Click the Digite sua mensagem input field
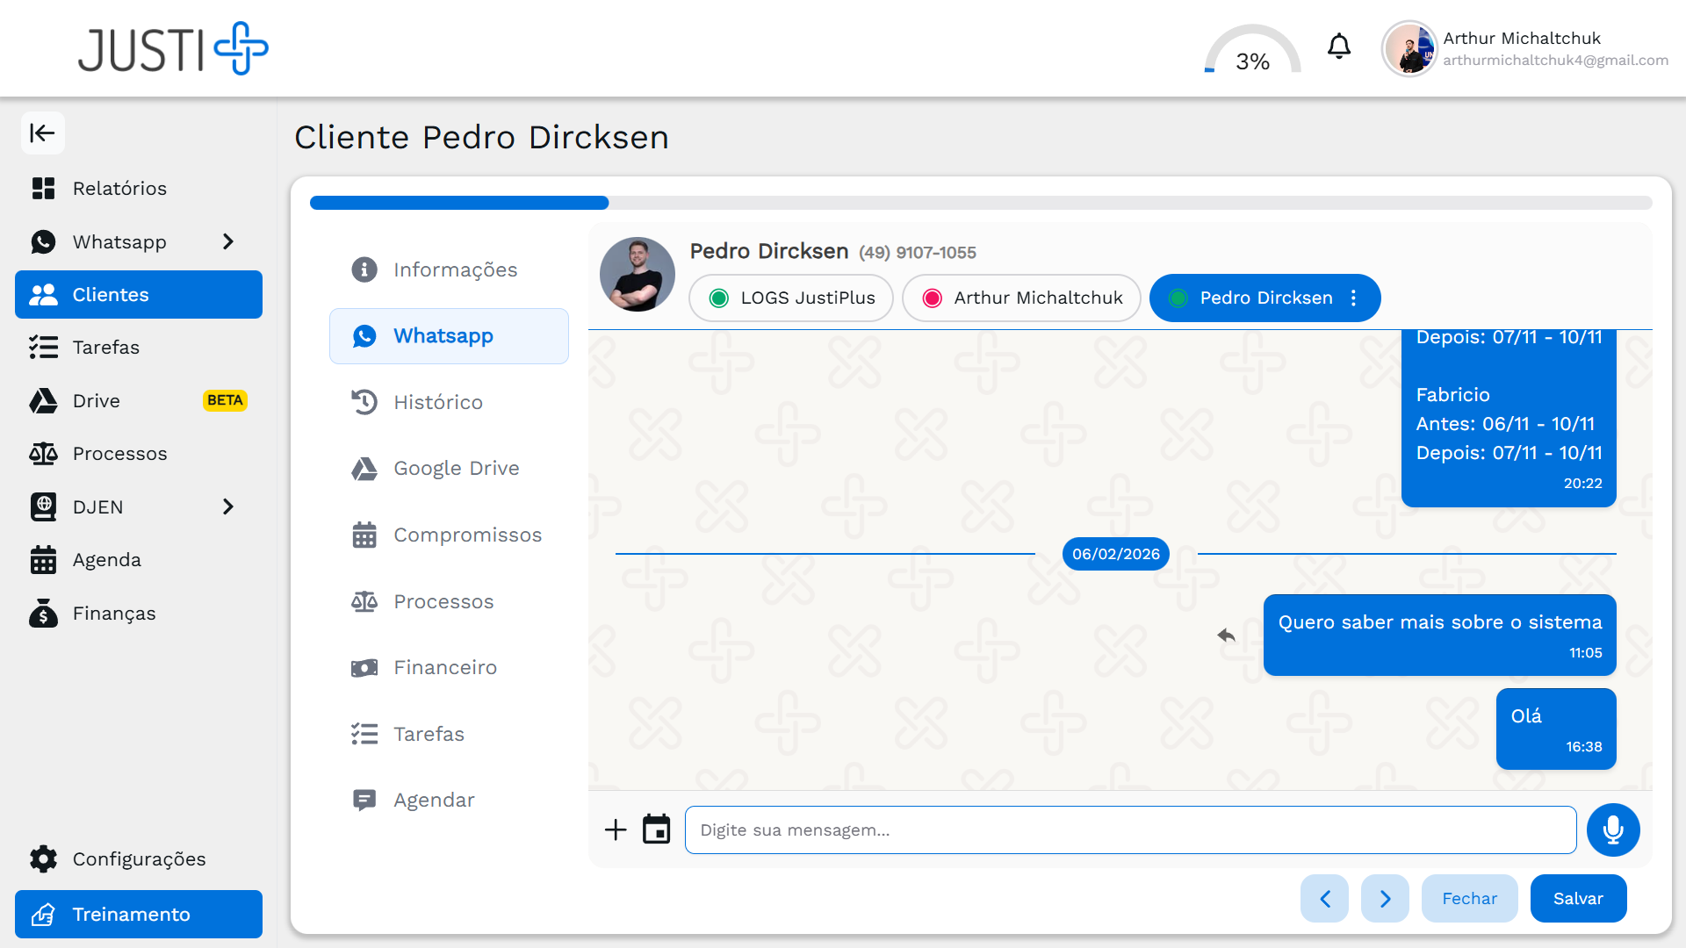The image size is (1686, 948). pos(1130,829)
